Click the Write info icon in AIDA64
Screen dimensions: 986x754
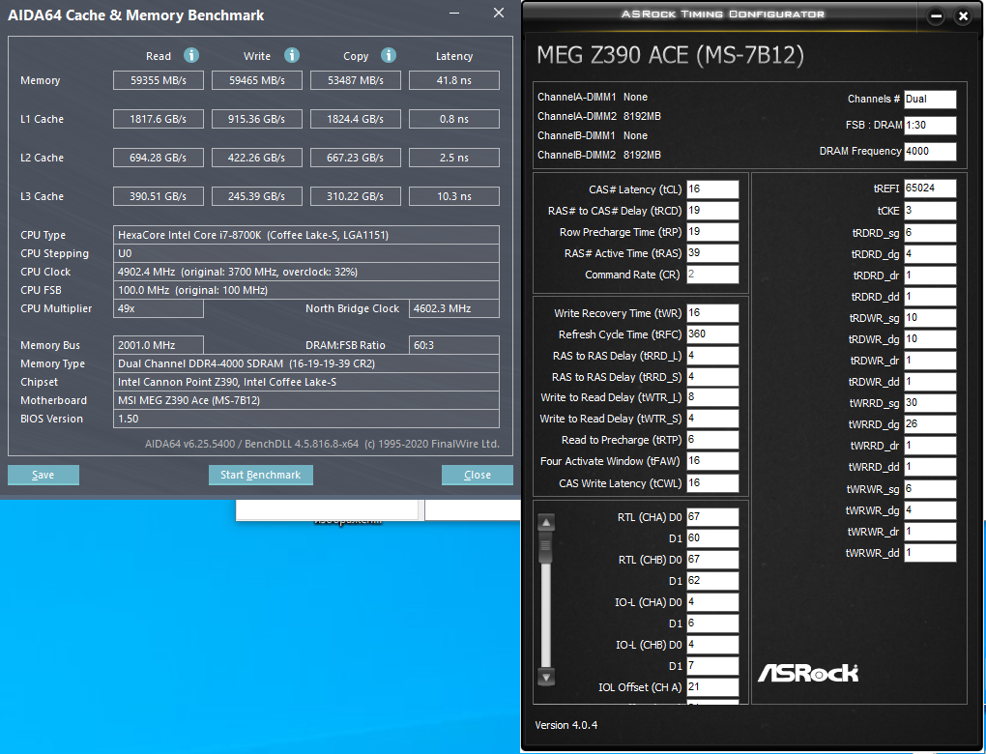click(x=292, y=55)
